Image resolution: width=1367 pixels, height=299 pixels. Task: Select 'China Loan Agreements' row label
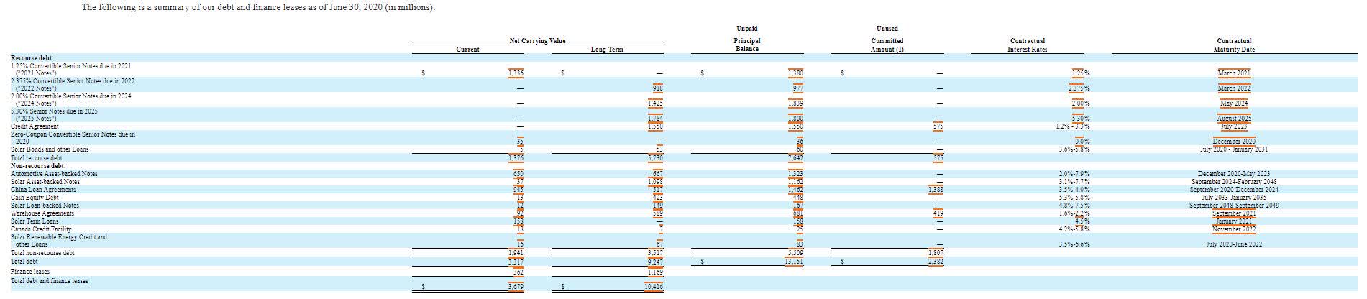pos(43,190)
